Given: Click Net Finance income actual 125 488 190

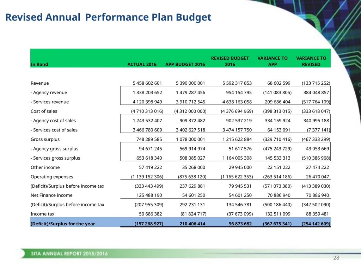Looking at the screenshot, I should click(x=149, y=195).
